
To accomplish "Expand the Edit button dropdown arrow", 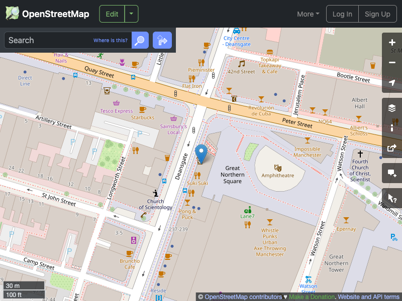I will (x=131, y=14).
